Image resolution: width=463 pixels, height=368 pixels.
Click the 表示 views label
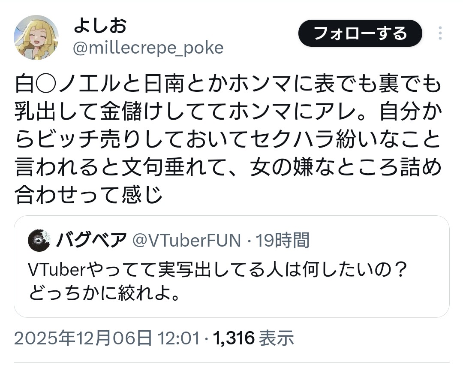[x=277, y=338]
